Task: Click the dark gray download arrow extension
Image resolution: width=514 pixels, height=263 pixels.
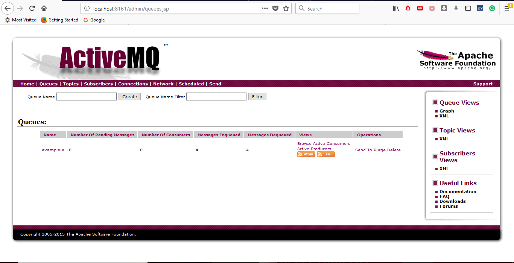Action: (x=444, y=8)
